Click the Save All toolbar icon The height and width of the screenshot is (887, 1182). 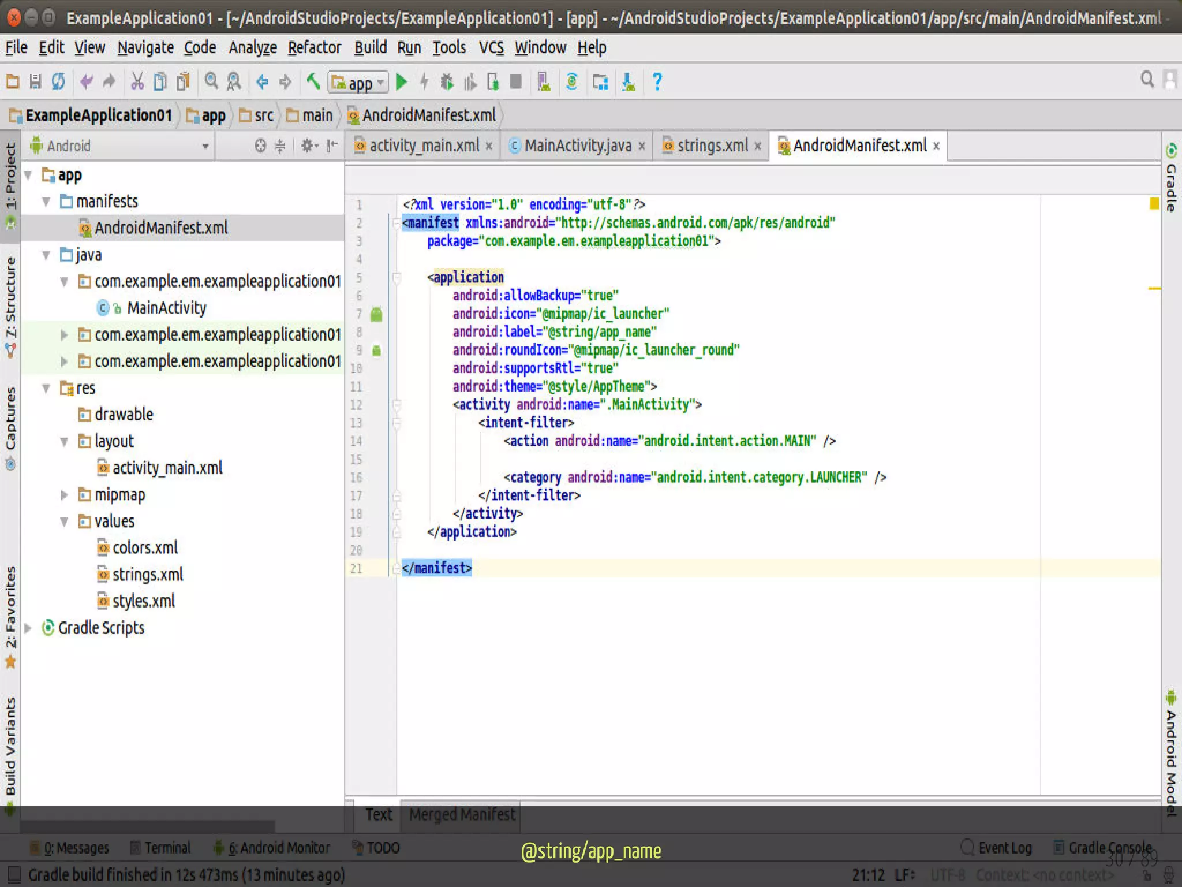point(36,81)
